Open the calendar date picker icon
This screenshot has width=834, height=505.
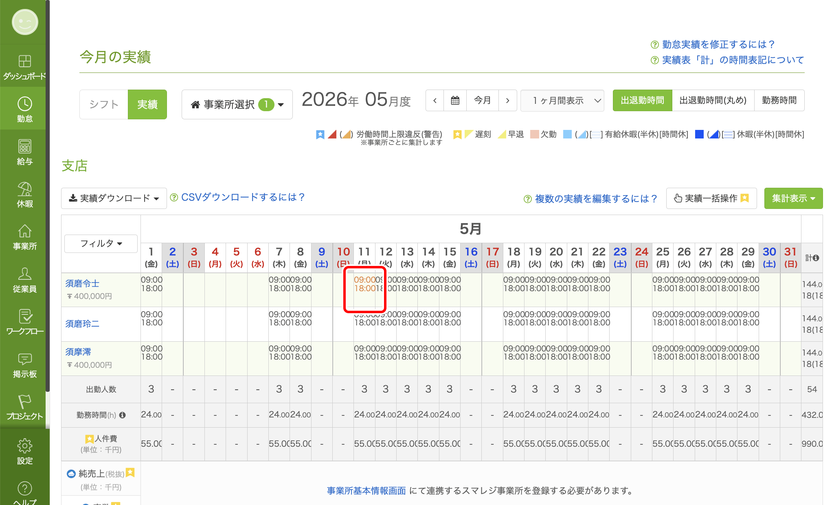pos(455,100)
